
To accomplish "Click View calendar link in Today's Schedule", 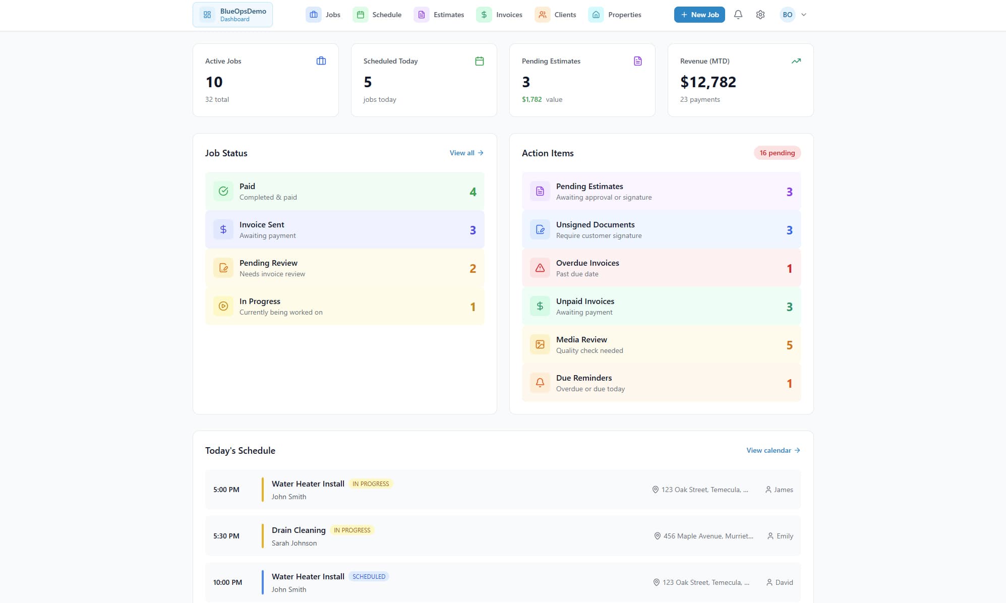I will [772, 450].
